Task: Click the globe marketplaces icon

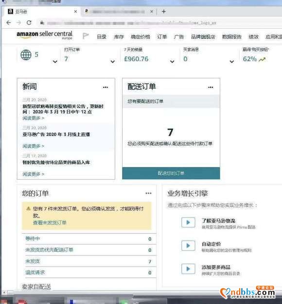Action: [x=26, y=55]
